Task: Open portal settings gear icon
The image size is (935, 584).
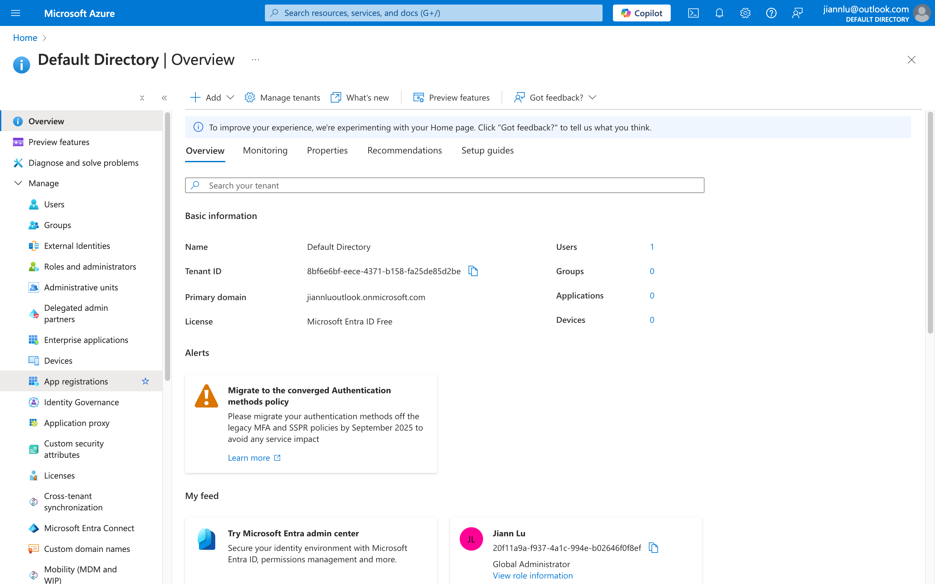Action: click(x=745, y=13)
